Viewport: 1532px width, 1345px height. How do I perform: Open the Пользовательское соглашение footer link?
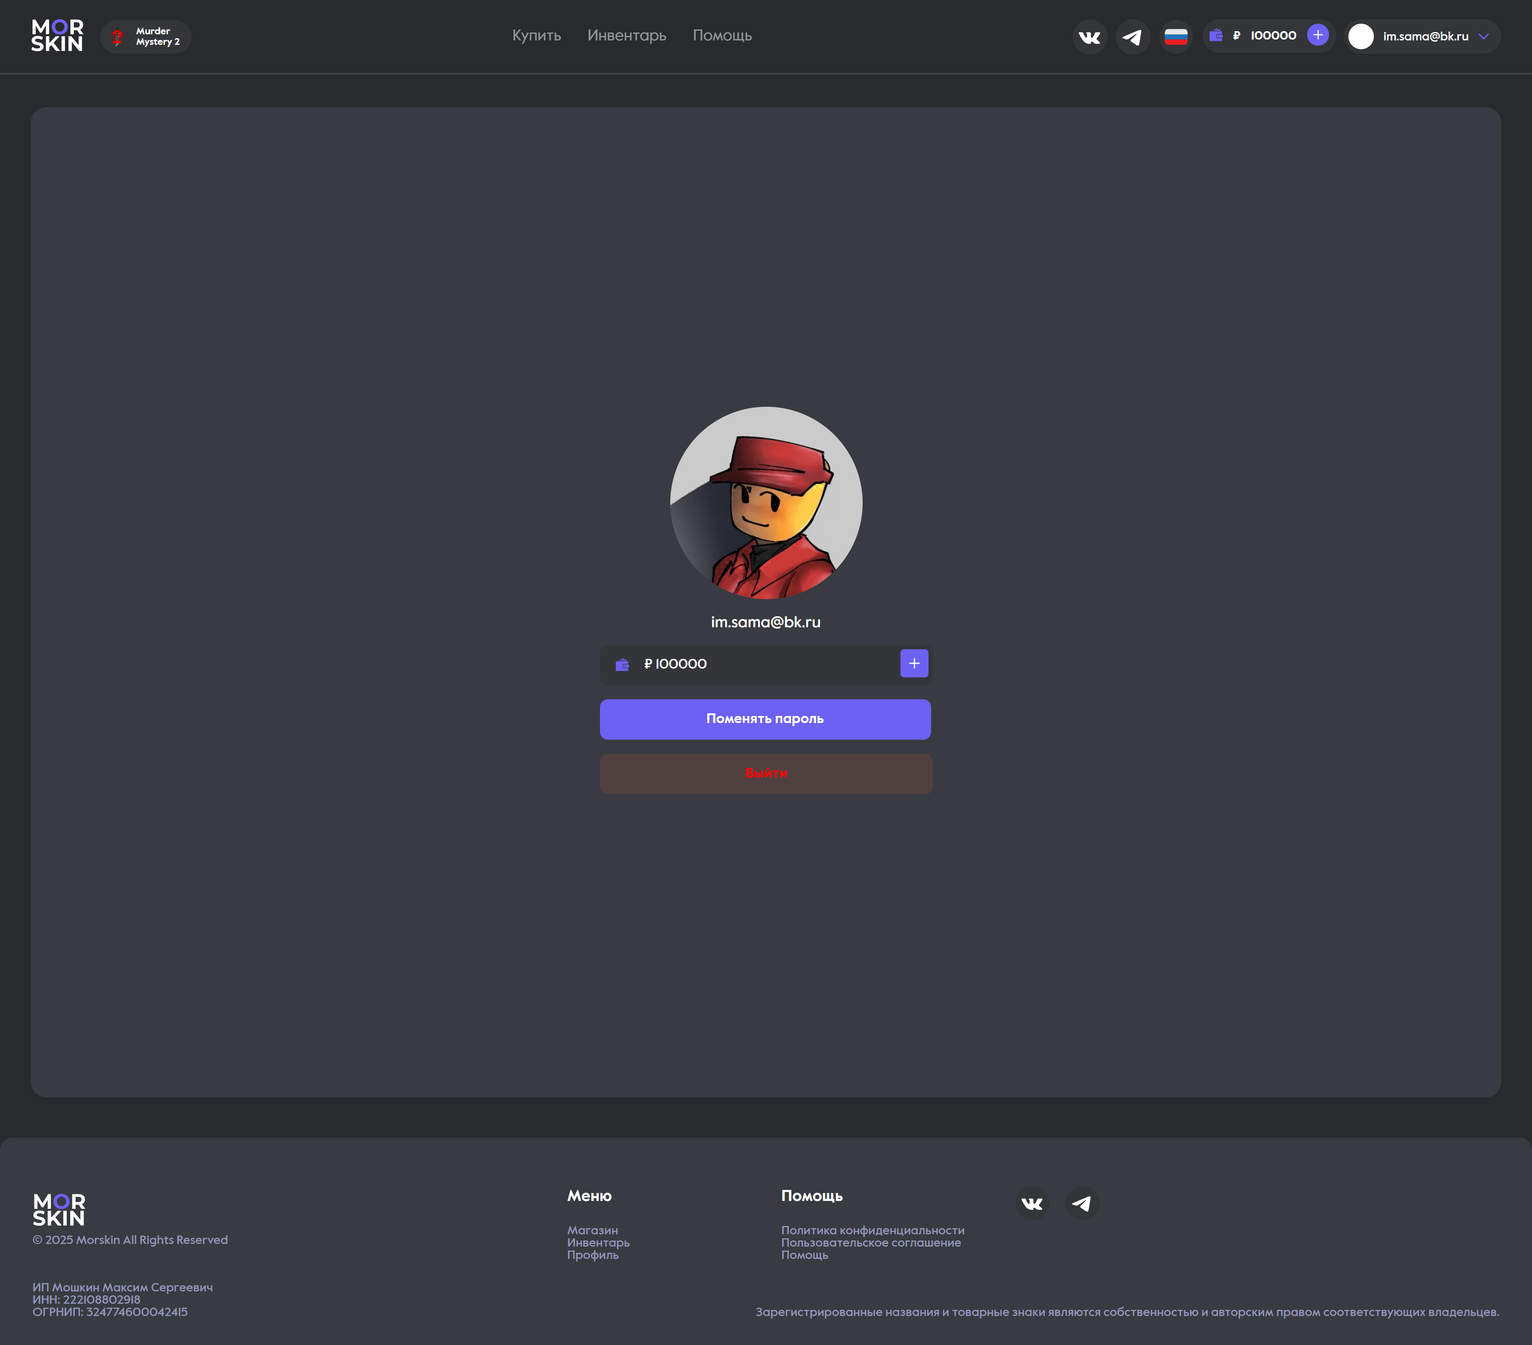pos(870,1243)
